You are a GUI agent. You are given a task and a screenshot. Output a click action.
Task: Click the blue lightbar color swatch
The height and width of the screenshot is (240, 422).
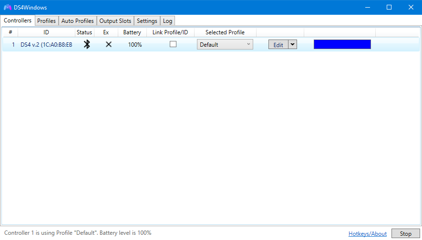click(x=342, y=44)
